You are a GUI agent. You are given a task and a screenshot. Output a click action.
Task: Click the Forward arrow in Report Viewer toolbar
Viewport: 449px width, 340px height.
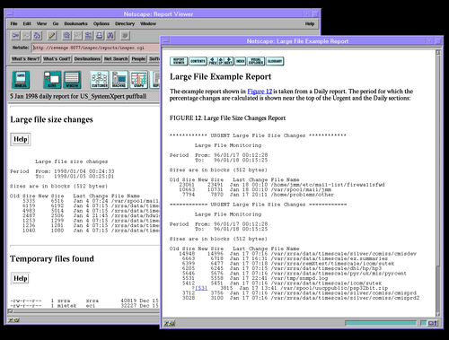[26, 36]
